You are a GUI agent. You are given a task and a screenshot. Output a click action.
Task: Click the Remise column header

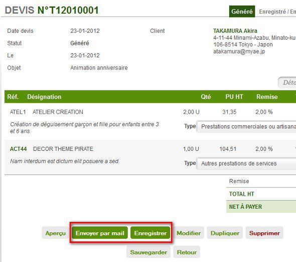[x=267, y=97]
